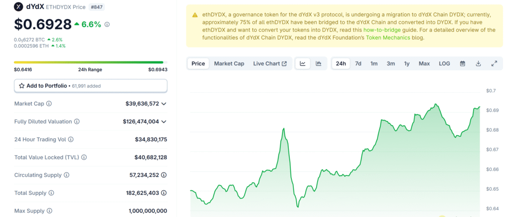Click info icon beside Total Supply label
The height and width of the screenshot is (217, 509).
point(51,193)
